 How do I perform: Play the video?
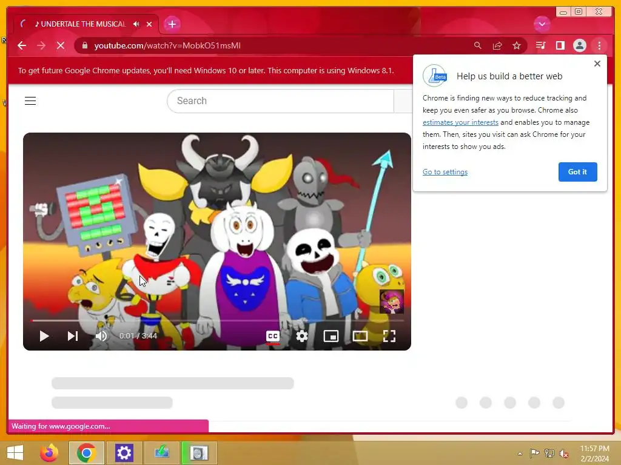pos(44,336)
